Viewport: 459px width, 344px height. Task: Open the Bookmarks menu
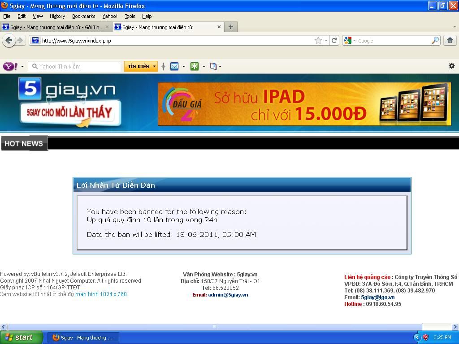[x=83, y=16]
